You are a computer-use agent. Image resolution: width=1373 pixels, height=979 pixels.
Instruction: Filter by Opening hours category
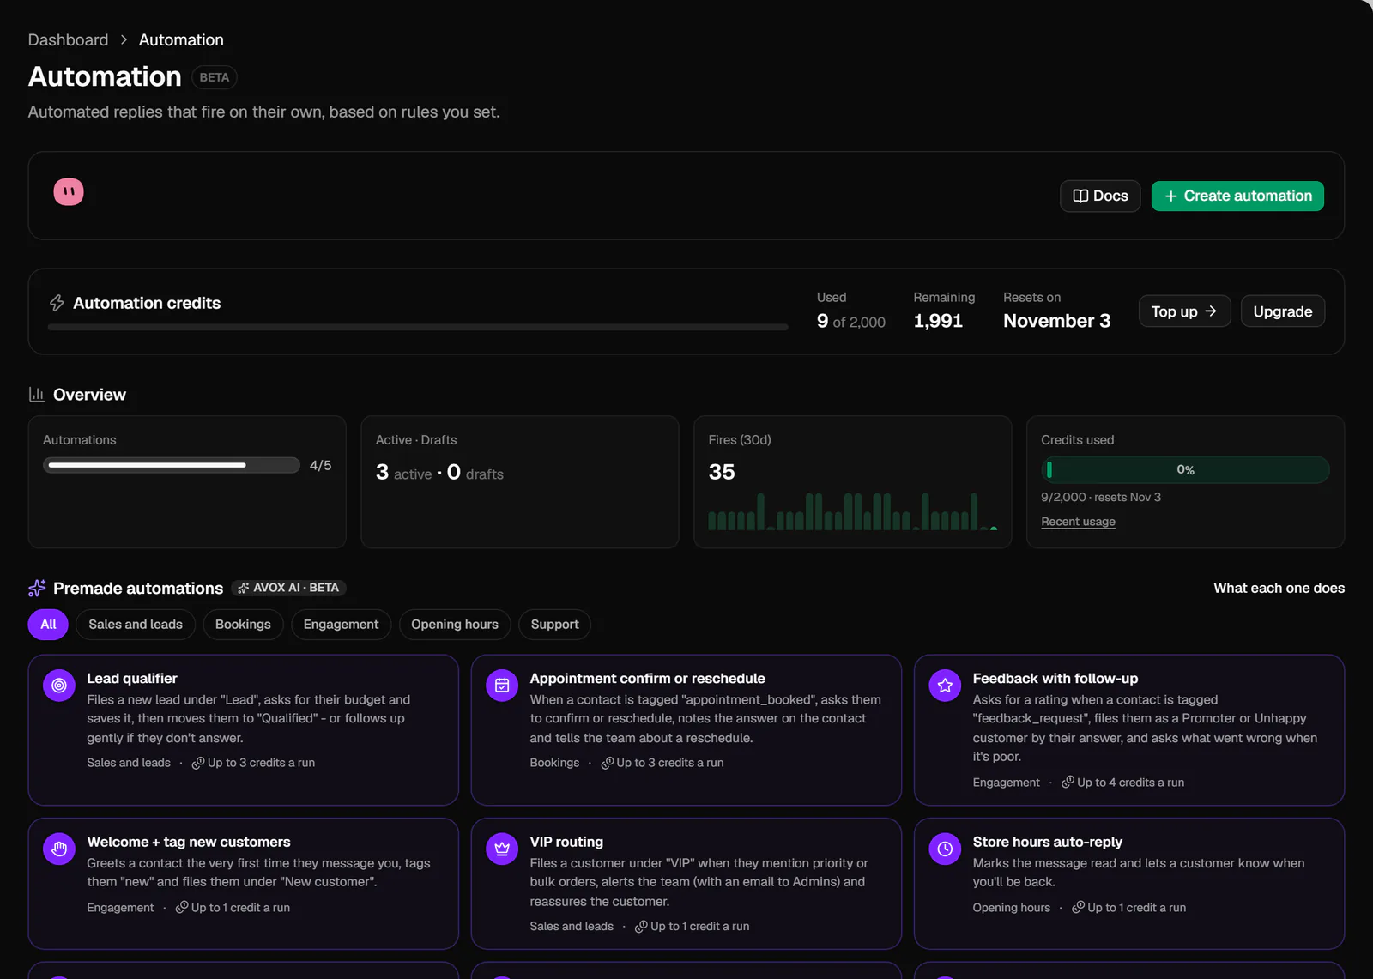(x=455, y=625)
